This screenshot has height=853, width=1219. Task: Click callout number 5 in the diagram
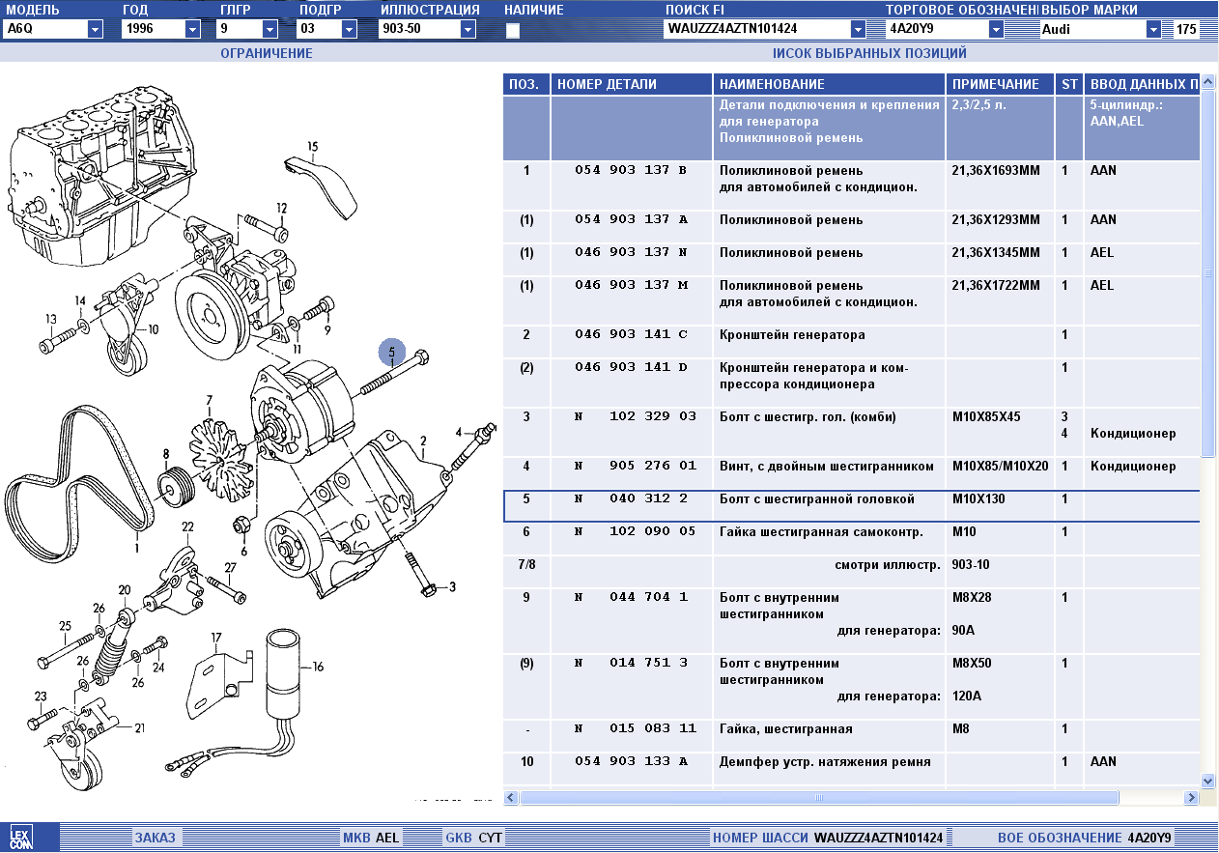[391, 354]
